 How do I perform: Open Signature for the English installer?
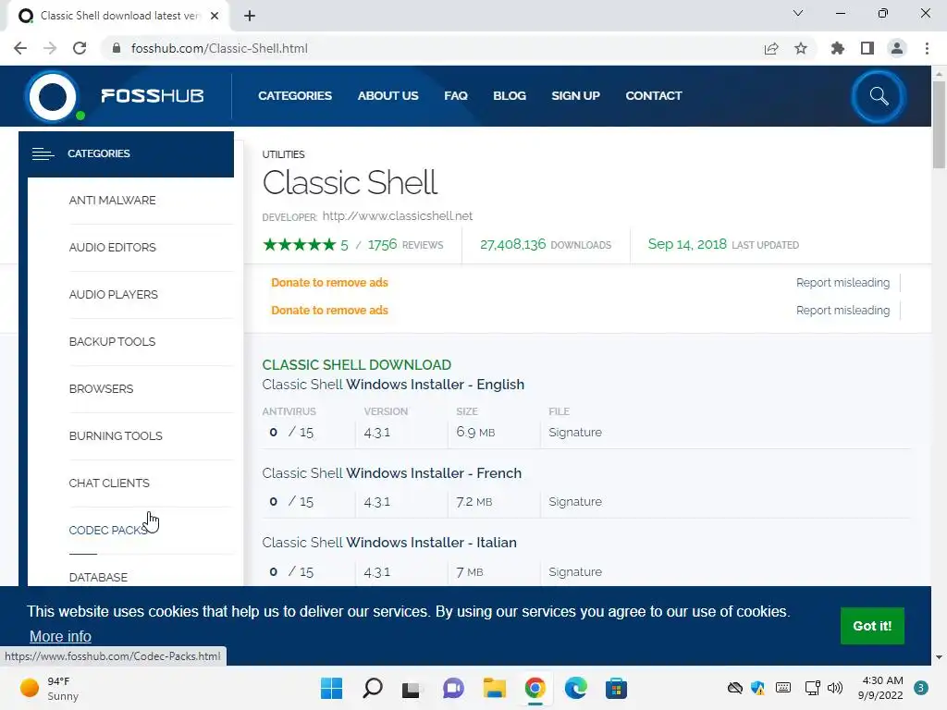click(x=575, y=433)
